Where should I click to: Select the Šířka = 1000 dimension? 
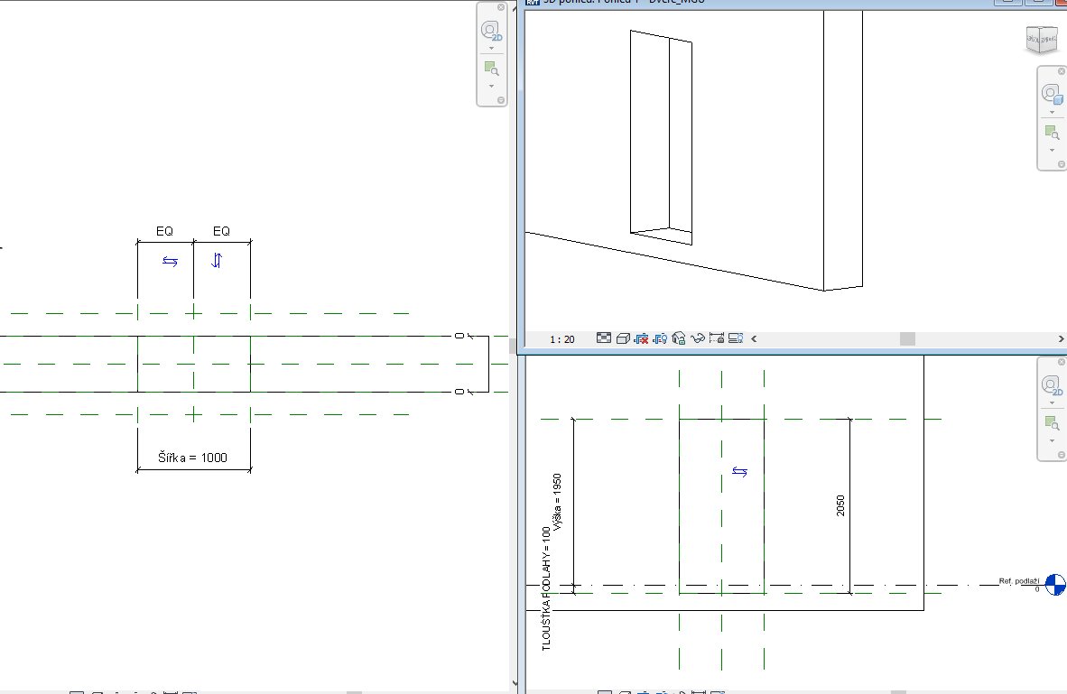(x=192, y=458)
